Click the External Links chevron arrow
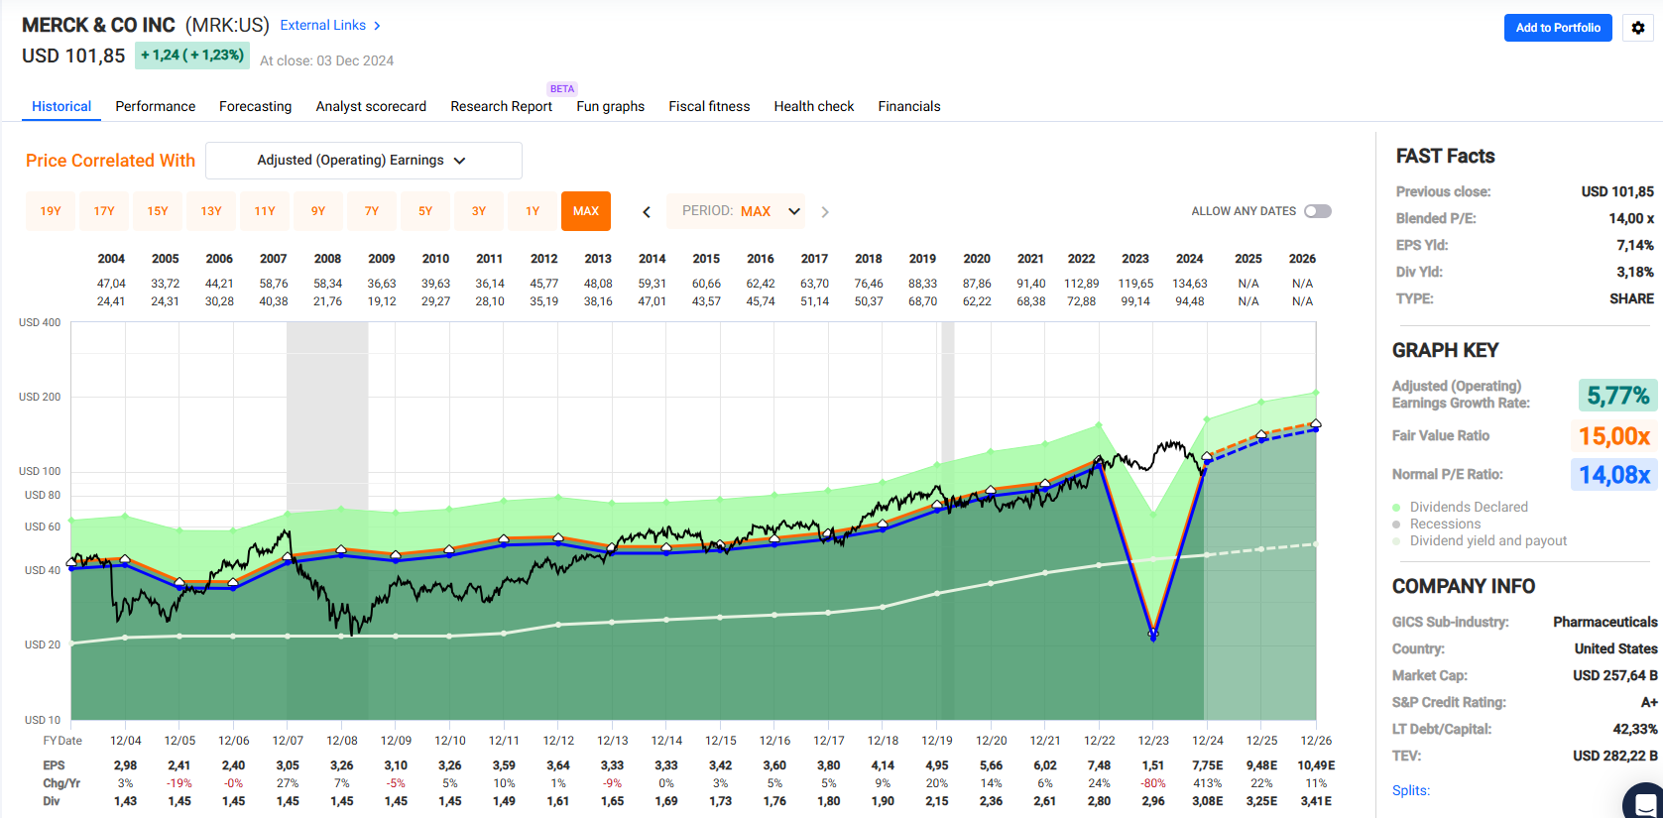The width and height of the screenshot is (1663, 818). [377, 26]
